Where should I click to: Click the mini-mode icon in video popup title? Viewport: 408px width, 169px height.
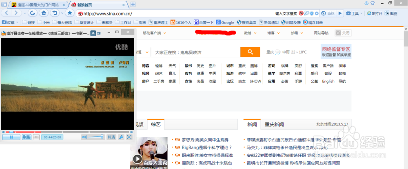pyautogui.click(x=99, y=33)
